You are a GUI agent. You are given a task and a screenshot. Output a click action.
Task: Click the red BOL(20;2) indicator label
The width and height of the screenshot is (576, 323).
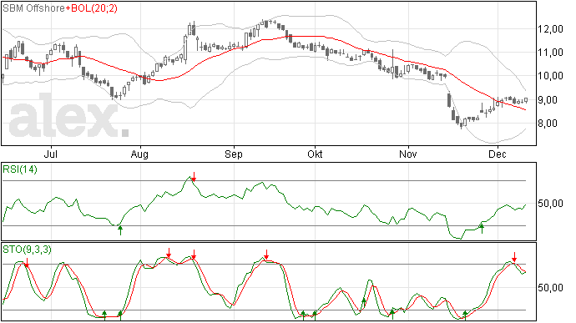(92, 8)
